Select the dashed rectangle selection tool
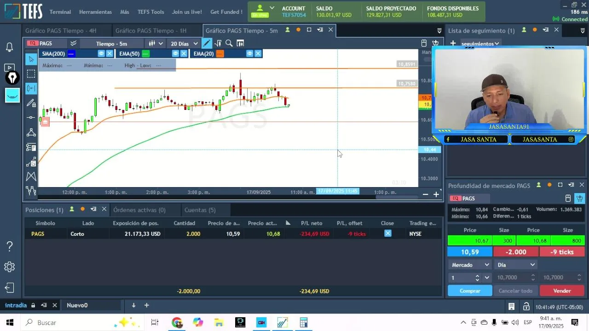 coord(31,74)
